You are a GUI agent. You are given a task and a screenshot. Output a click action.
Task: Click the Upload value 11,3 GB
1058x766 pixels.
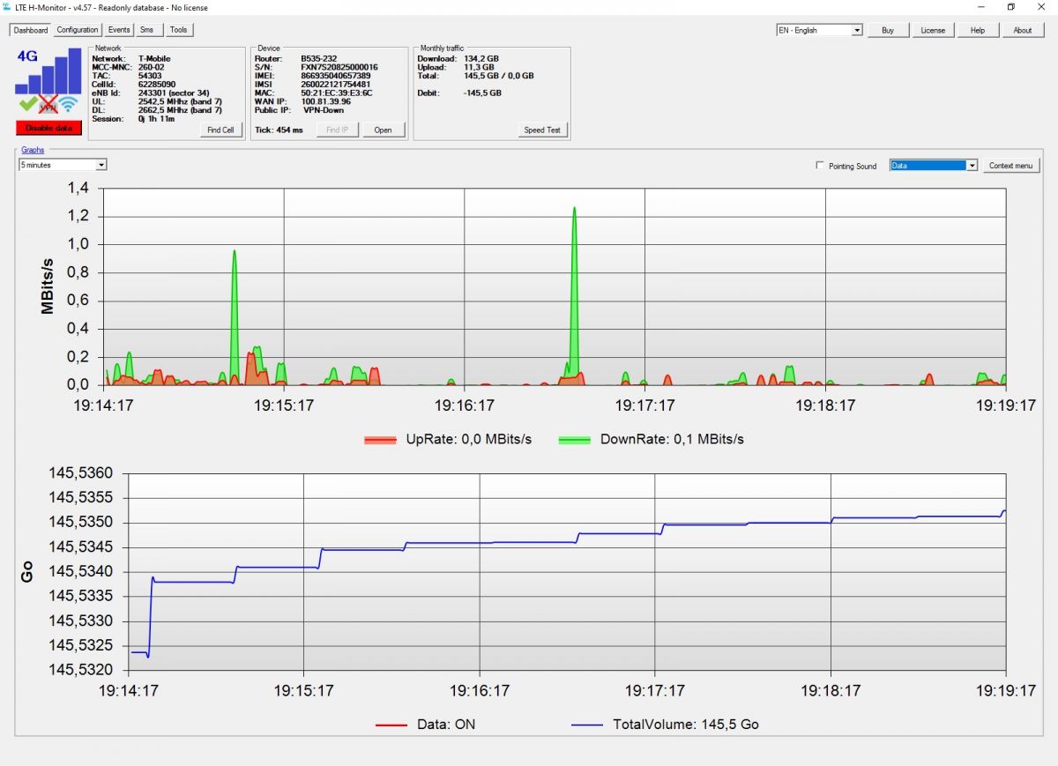[x=479, y=67]
